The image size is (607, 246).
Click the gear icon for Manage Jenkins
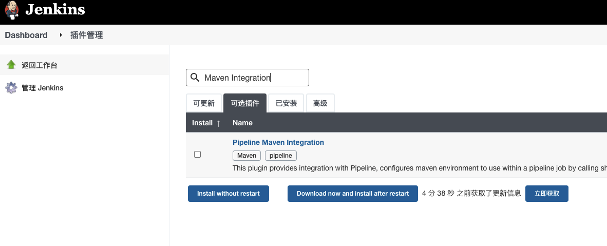tap(11, 88)
